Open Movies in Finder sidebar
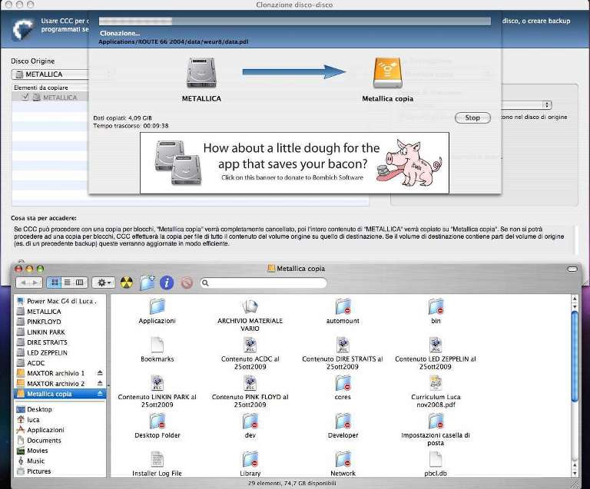 tap(60, 451)
